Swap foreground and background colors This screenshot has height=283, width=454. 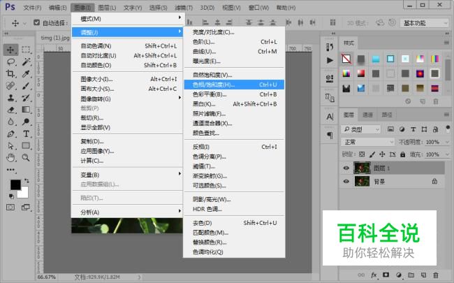[27, 181]
